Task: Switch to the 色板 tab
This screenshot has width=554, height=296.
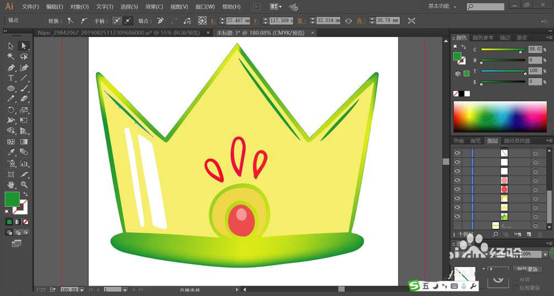Action: (459, 141)
